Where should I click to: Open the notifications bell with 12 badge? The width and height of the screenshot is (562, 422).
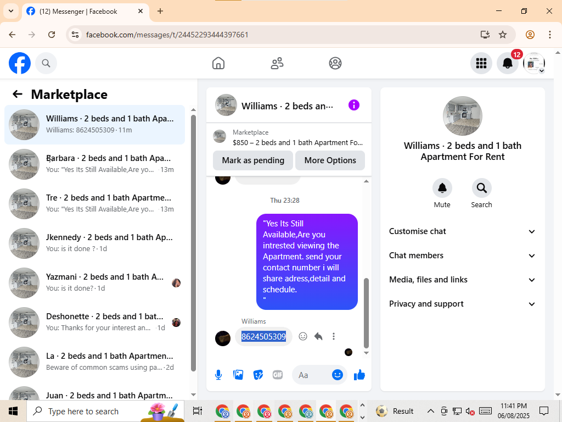(x=508, y=63)
